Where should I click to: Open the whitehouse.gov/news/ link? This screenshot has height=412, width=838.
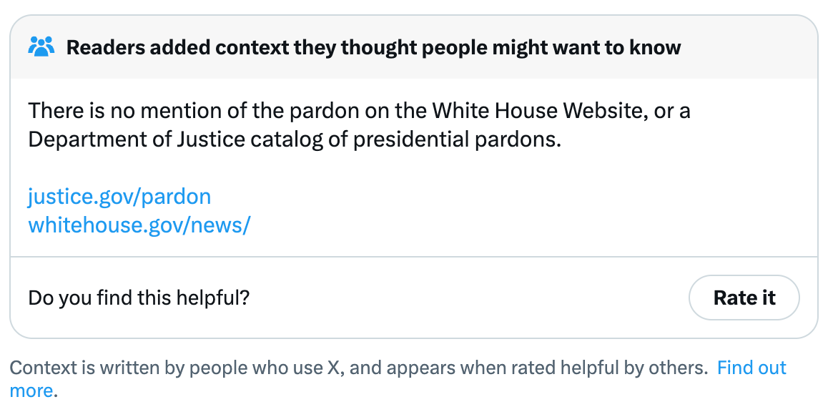[x=139, y=225]
